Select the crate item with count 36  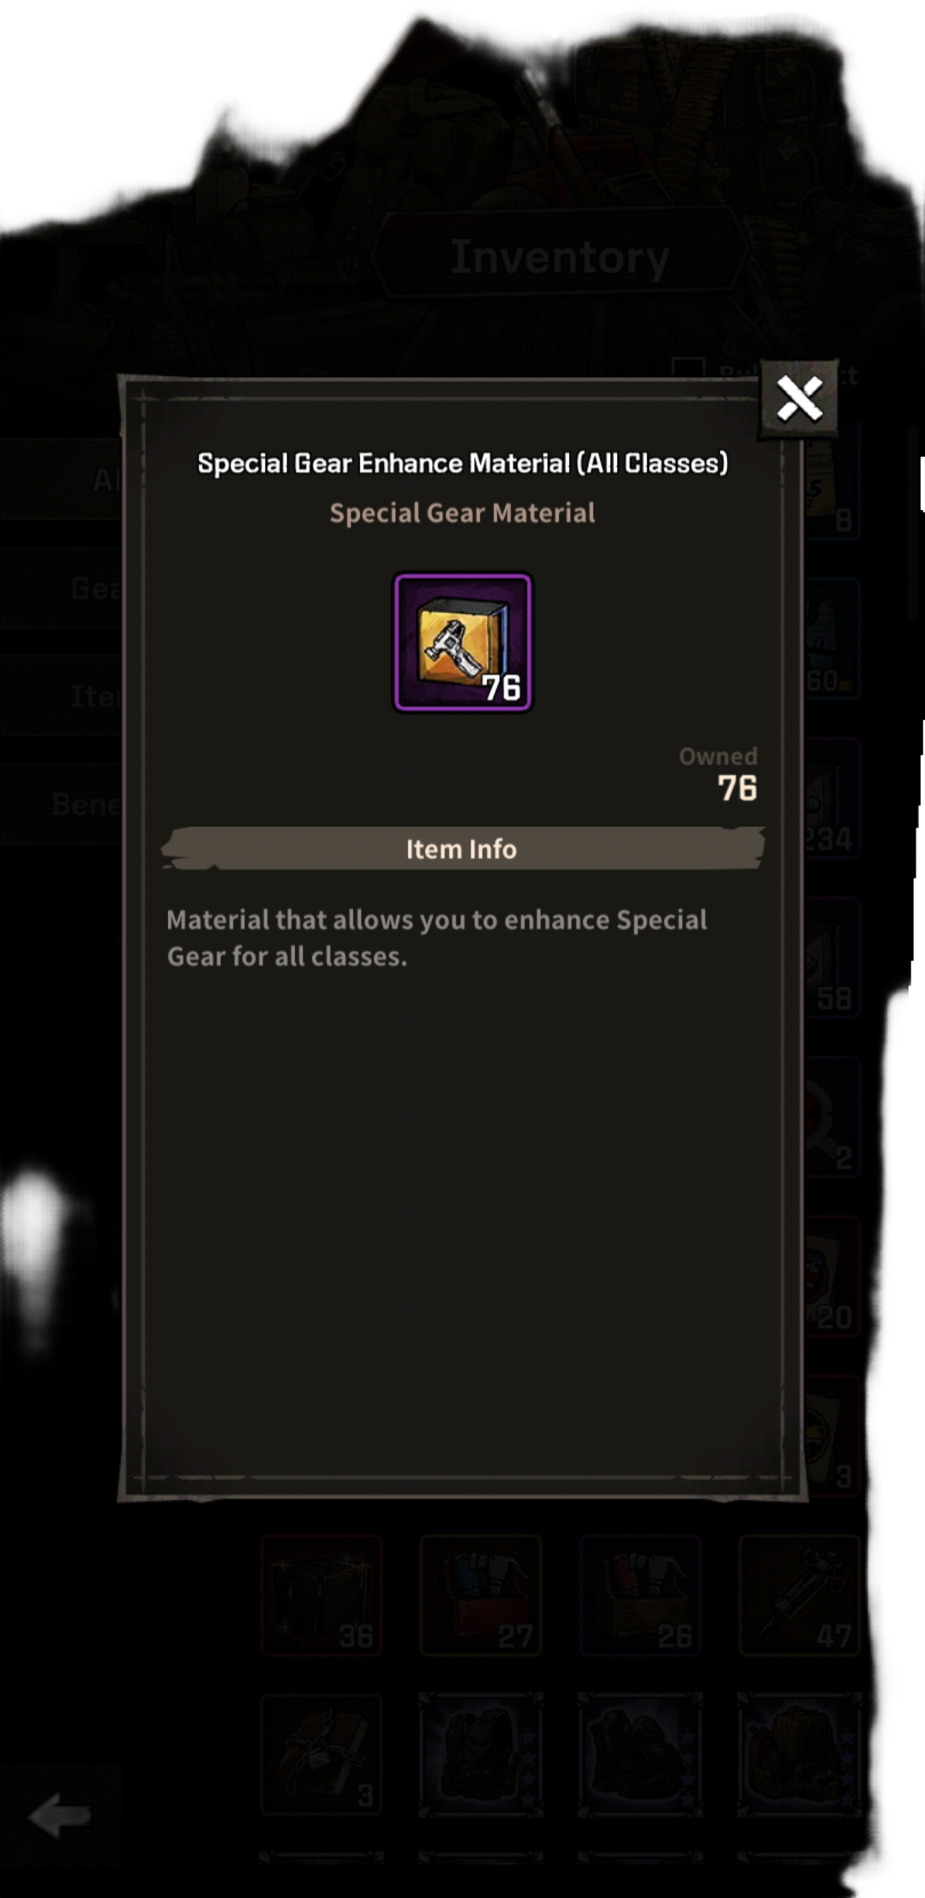(x=321, y=1595)
